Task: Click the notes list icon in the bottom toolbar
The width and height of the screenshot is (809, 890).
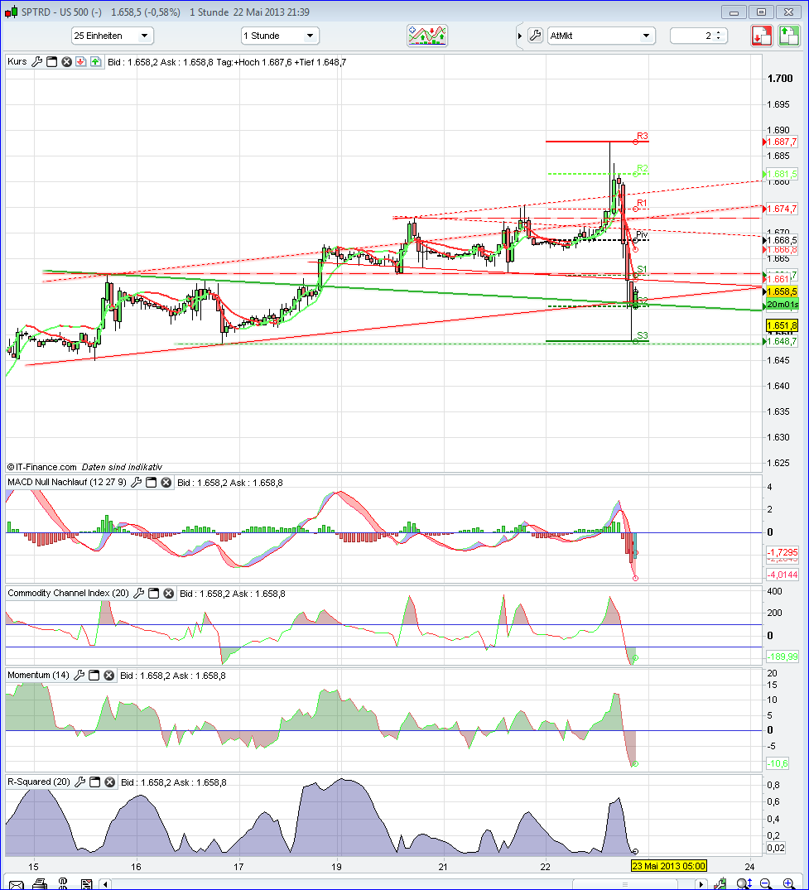Action: click(86, 883)
